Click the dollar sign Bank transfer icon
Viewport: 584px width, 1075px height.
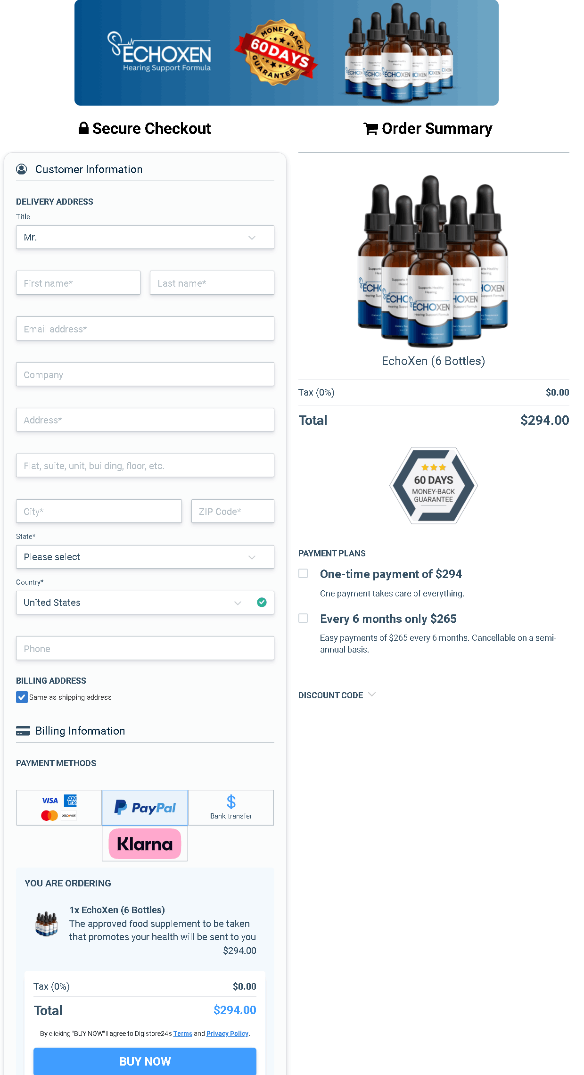pyautogui.click(x=231, y=802)
